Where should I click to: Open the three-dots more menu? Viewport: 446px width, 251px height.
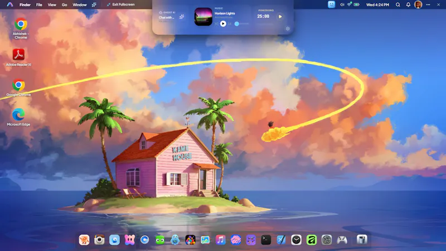point(428,4)
